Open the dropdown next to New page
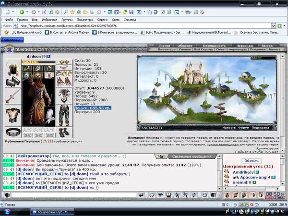The width and height of the screenshot is (288, 216). click(x=13, y=12)
